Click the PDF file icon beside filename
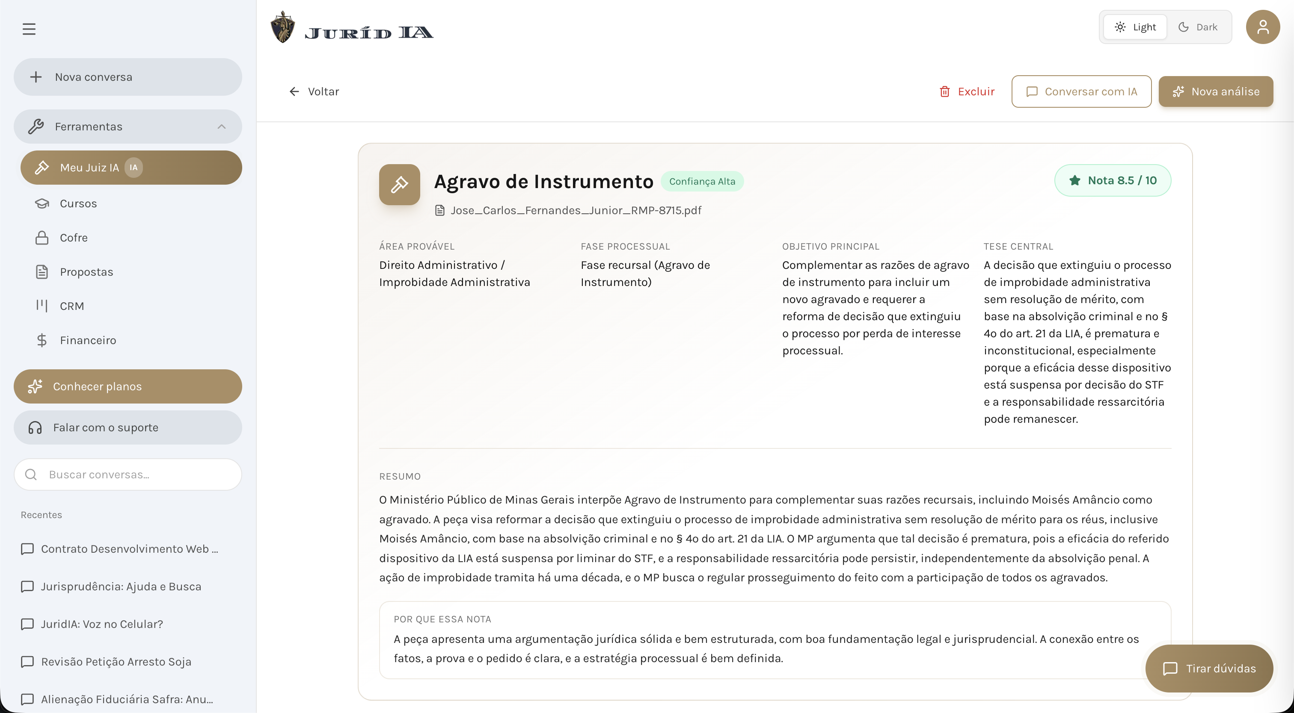 click(x=439, y=210)
